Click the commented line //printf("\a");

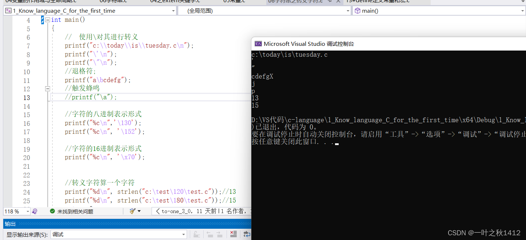tap(91, 97)
